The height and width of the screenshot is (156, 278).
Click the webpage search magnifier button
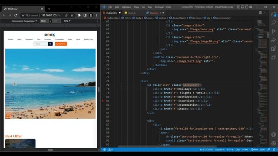[50, 44]
